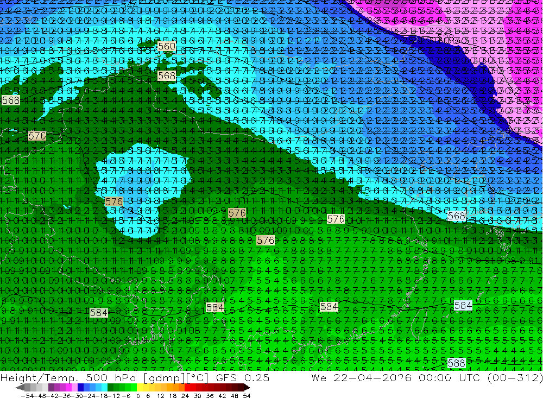Pick the dark purple legend swatch
The image size is (543, 398).
51,388
